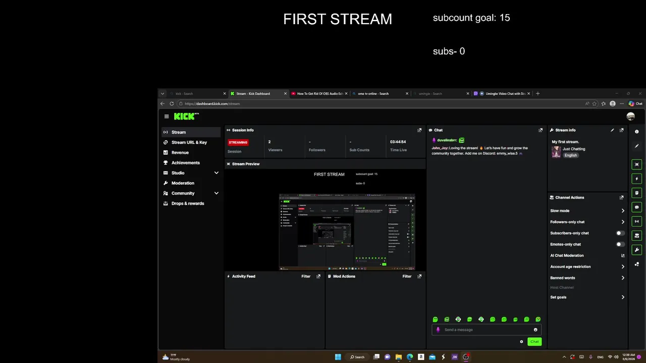
Task: Toggle the channel actions widget icon in rail
Action: [637, 235]
